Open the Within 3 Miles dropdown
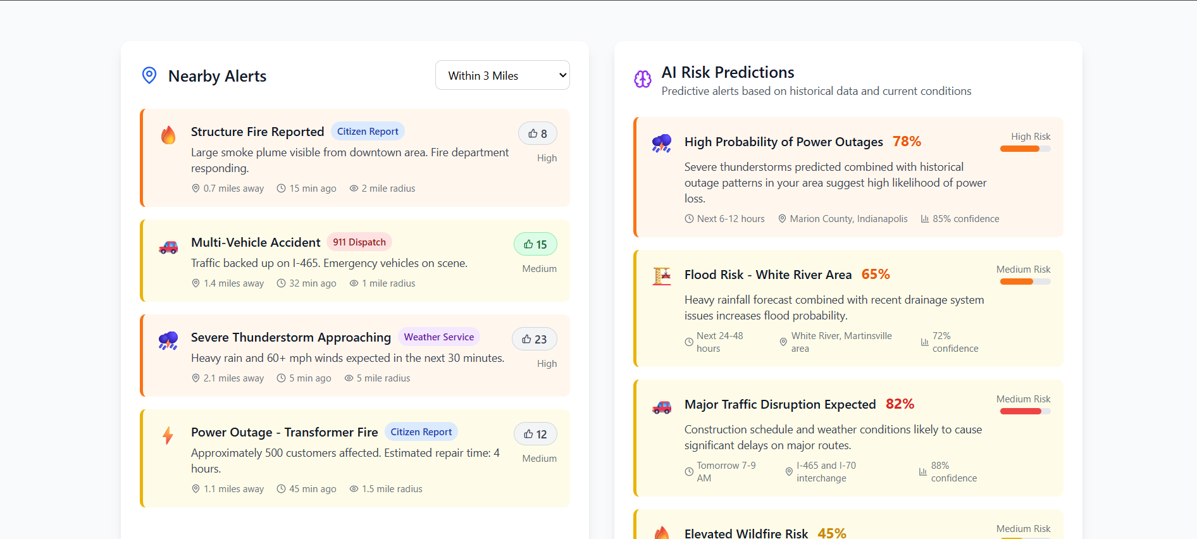Image resolution: width=1197 pixels, height=539 pixels. pos(502,75)
